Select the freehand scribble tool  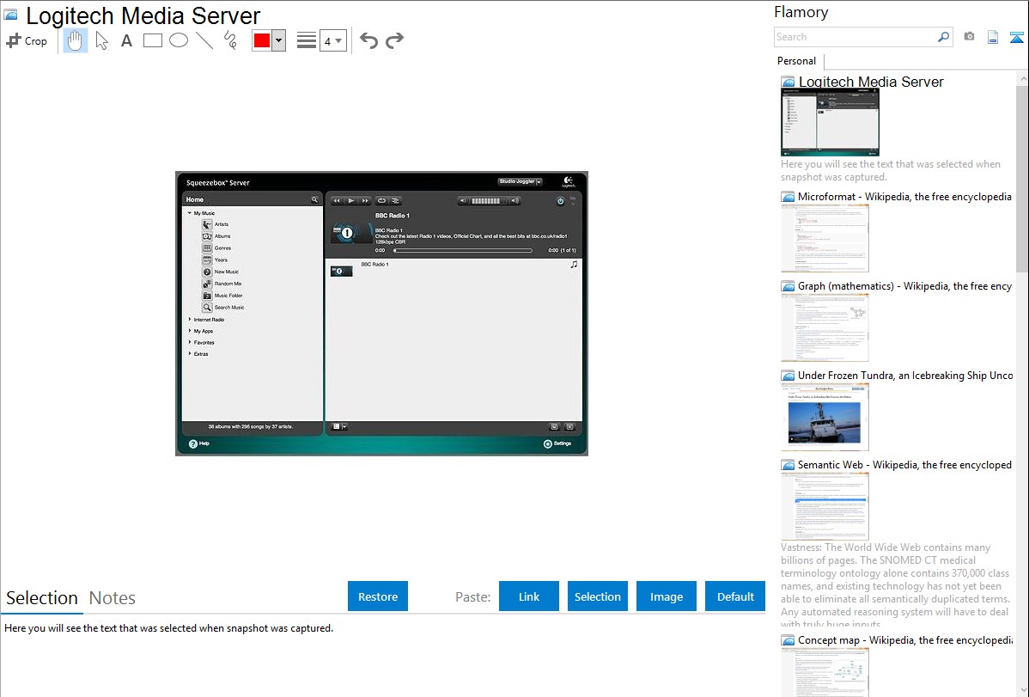[x=230, y=40]
